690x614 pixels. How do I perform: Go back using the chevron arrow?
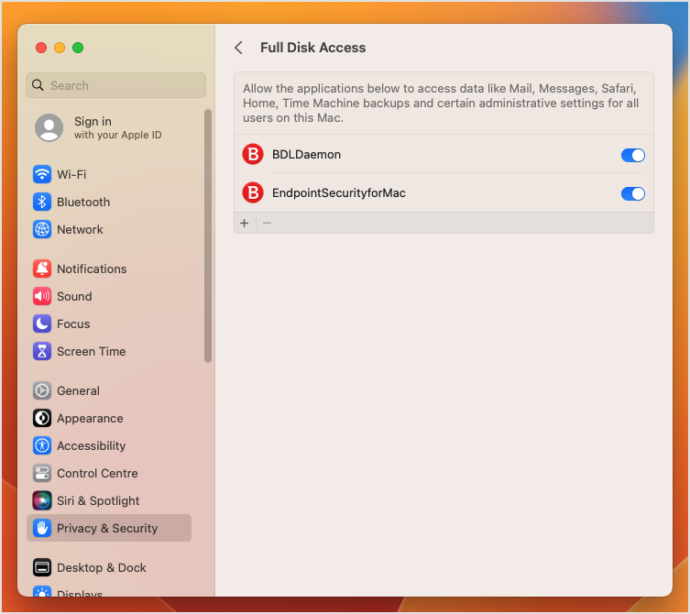coord(239,48)
